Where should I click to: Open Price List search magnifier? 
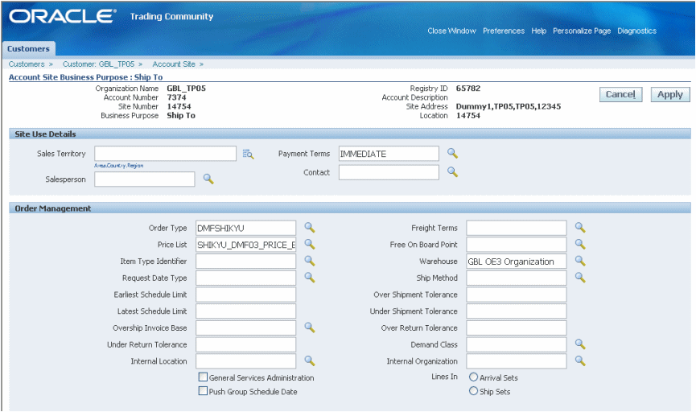point(310,244)
